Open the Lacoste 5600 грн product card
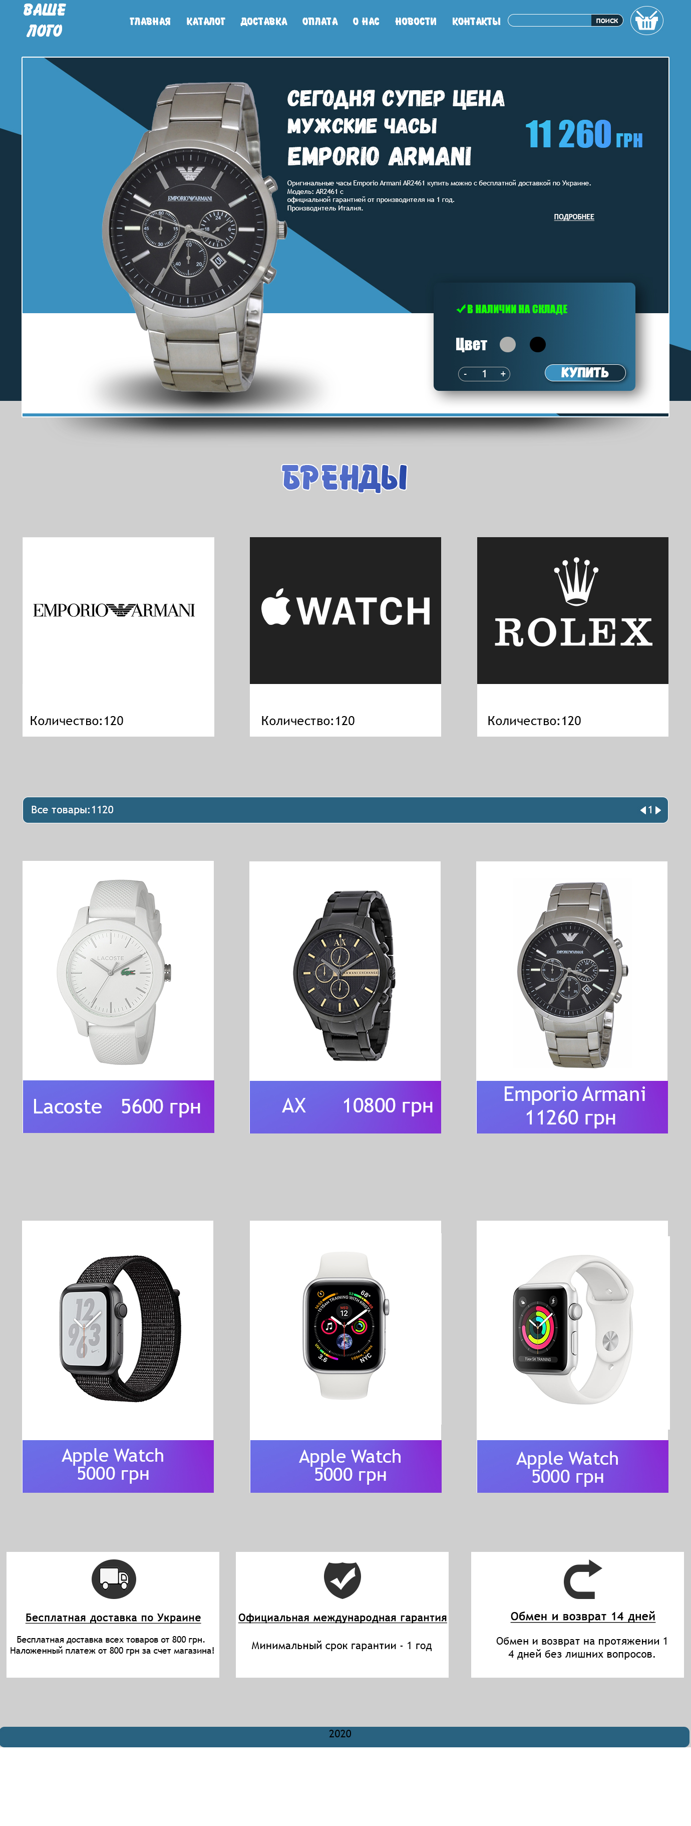The image size is (691, 1826). (118, 997)
